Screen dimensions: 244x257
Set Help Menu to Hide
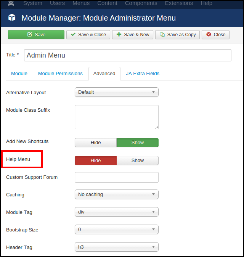pyautogui.click(x=96, y=161)
